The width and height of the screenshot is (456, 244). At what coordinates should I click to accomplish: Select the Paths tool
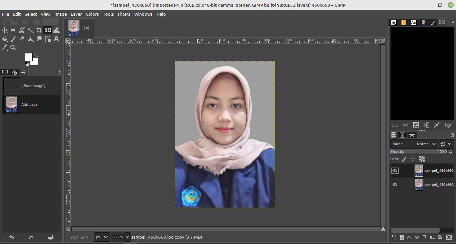[48, 39]
